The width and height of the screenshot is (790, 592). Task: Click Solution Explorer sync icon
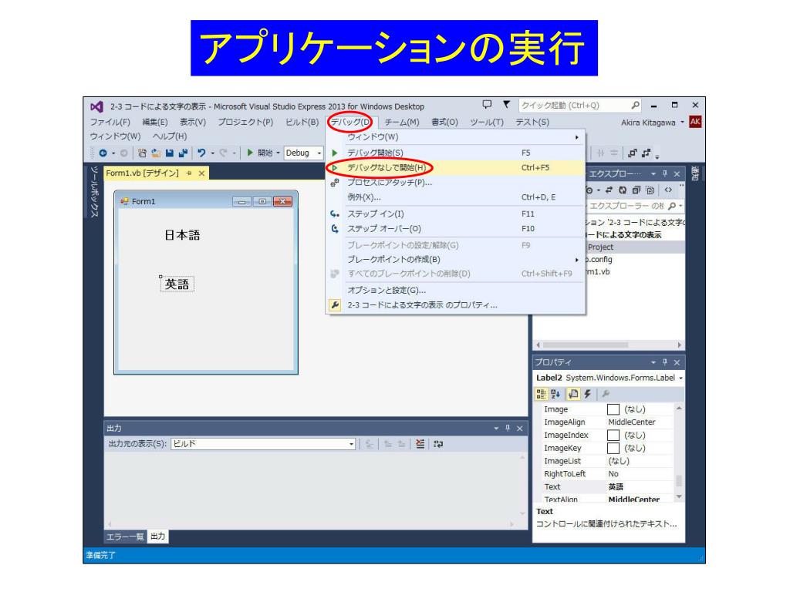click(609, 190)
